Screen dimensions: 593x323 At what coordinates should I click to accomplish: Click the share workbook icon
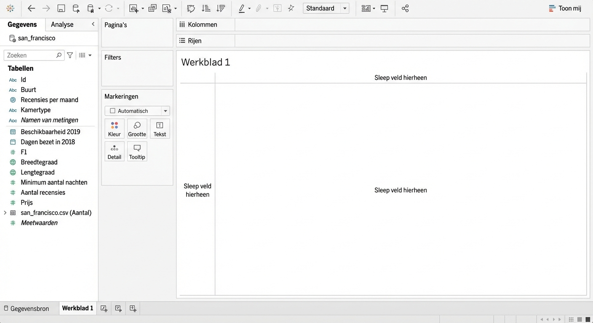point(405,8)
